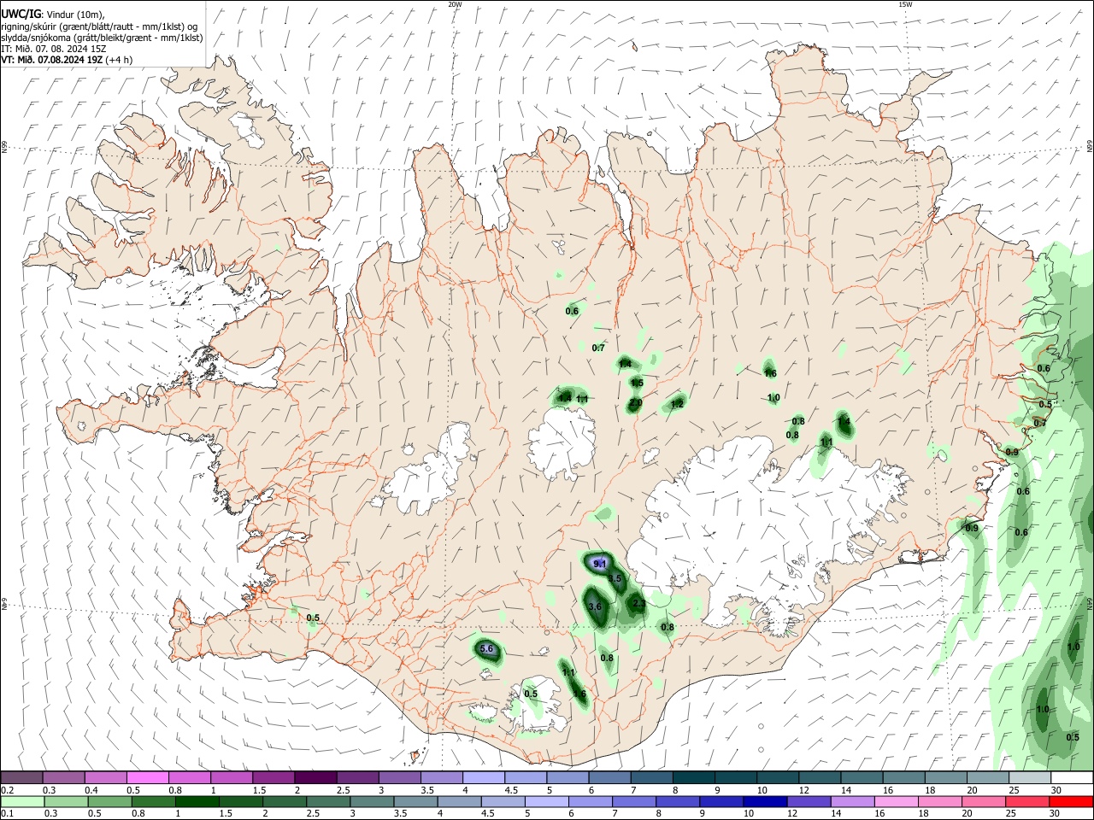Click the '0.2' label in the colour scale
Image resolution: width=1094 pixels, height=820 pixels.
coord(8,790)
